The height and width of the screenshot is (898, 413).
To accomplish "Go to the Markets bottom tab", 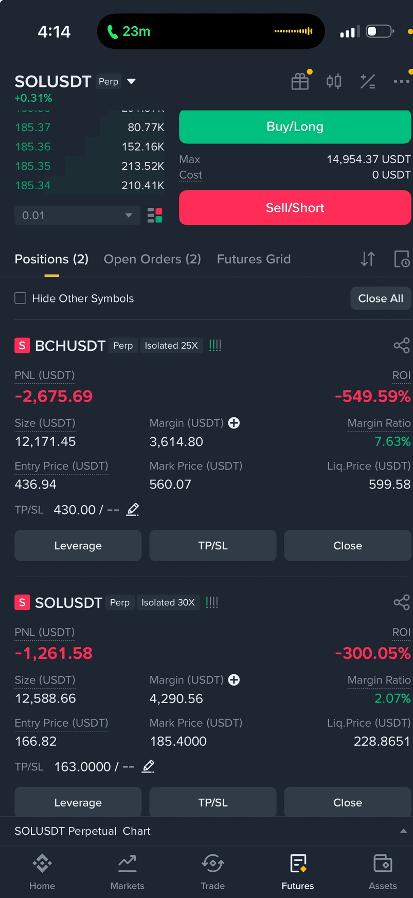I will click(x=127, y=872).
